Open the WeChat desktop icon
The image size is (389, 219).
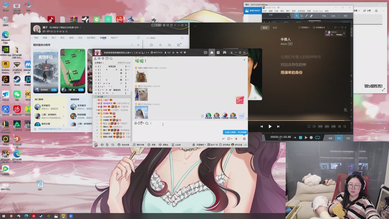[17, 95]
